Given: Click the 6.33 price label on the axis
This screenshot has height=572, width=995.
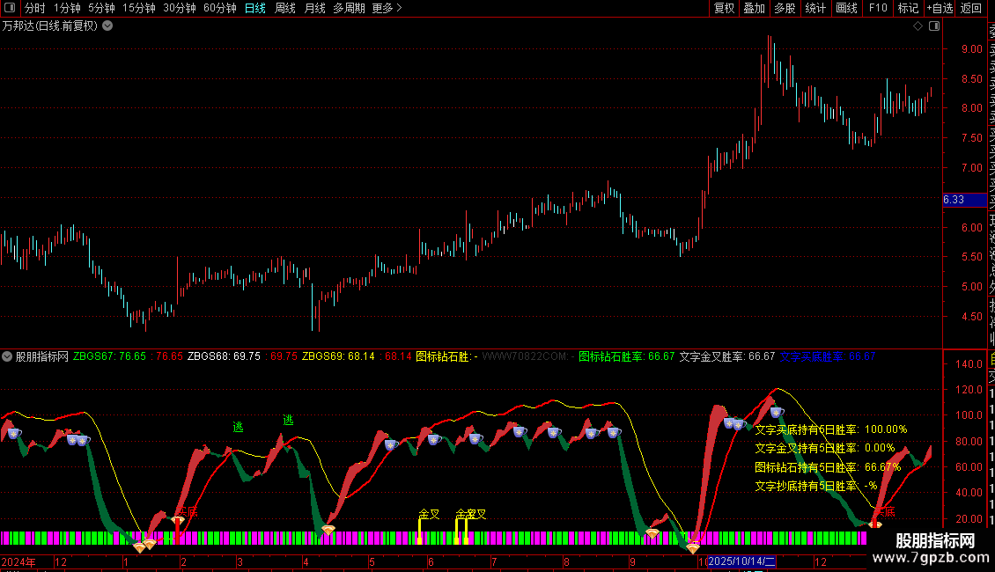Looking at the screenshot, I should 964,200.
